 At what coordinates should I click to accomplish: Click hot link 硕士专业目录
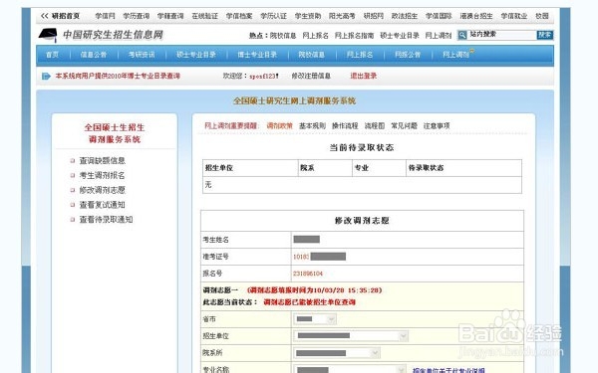400,36
